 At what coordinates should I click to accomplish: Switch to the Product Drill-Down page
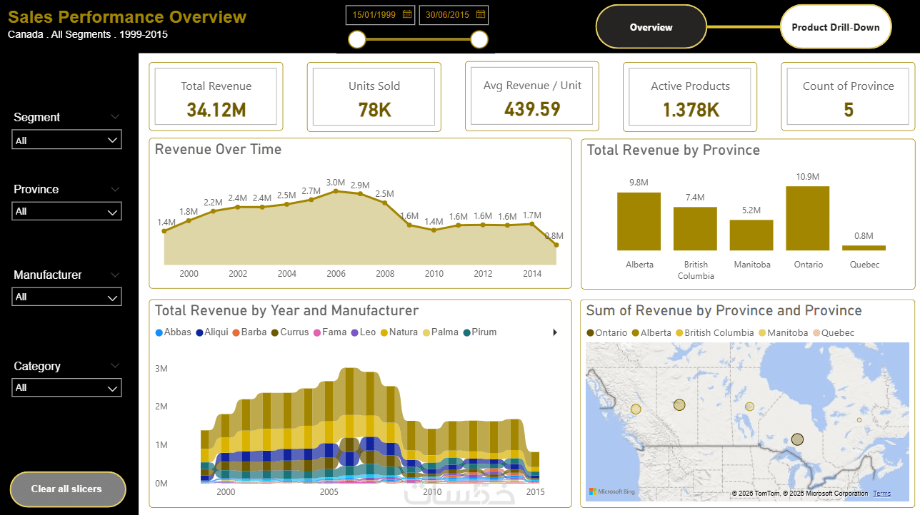836,27
